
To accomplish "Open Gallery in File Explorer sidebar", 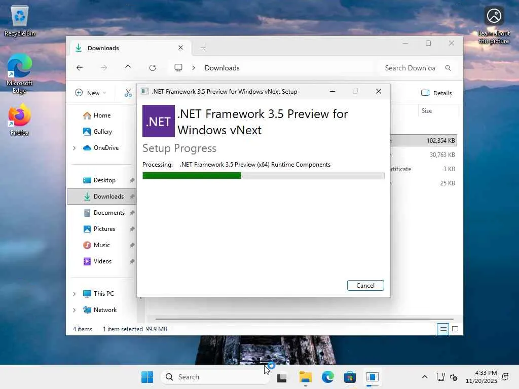I will pyautogui.click(x=102, y=132).
